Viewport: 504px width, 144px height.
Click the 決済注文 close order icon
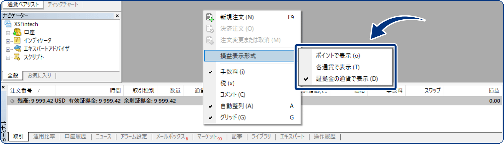tap(210, 29)
